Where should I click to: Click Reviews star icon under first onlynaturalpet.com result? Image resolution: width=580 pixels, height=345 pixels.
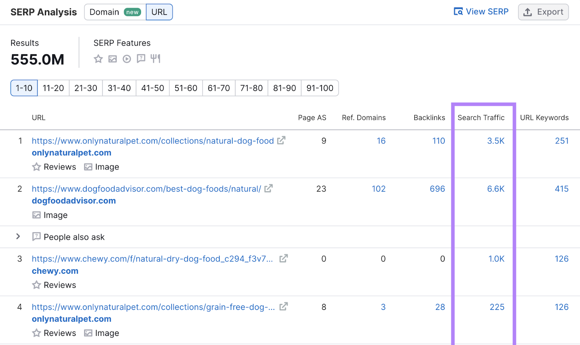[x=36, y=167]
